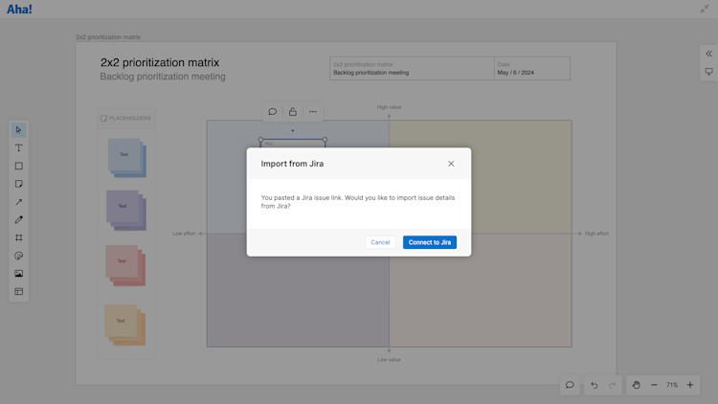
Task: Click Cancel in the Jira dialog
Action: (x=380, y=242)
